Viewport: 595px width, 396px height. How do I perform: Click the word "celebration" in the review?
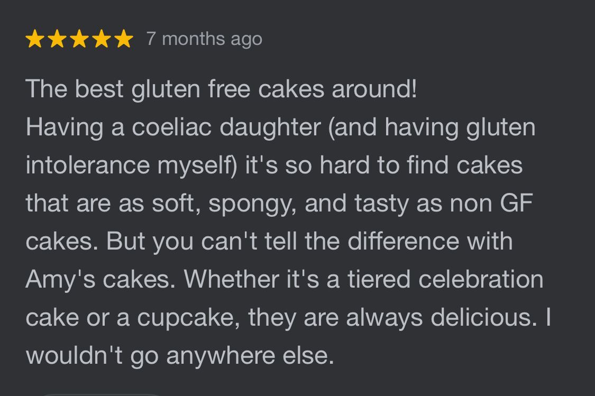(481, 279)
